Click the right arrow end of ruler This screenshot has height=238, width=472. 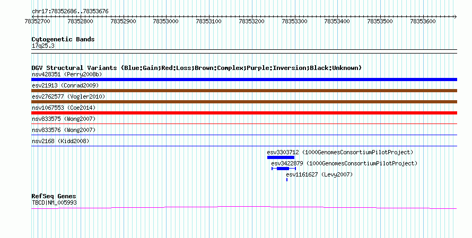coord(456,16)
